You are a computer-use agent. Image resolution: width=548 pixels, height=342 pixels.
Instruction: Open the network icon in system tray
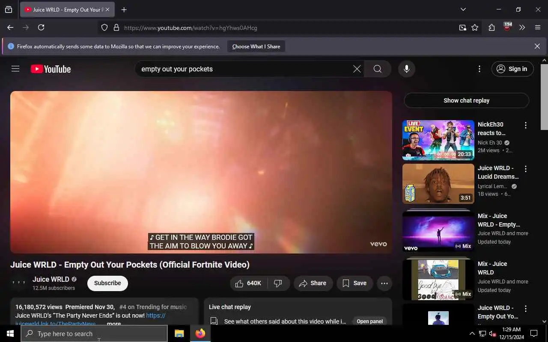(x=482, y=333)
